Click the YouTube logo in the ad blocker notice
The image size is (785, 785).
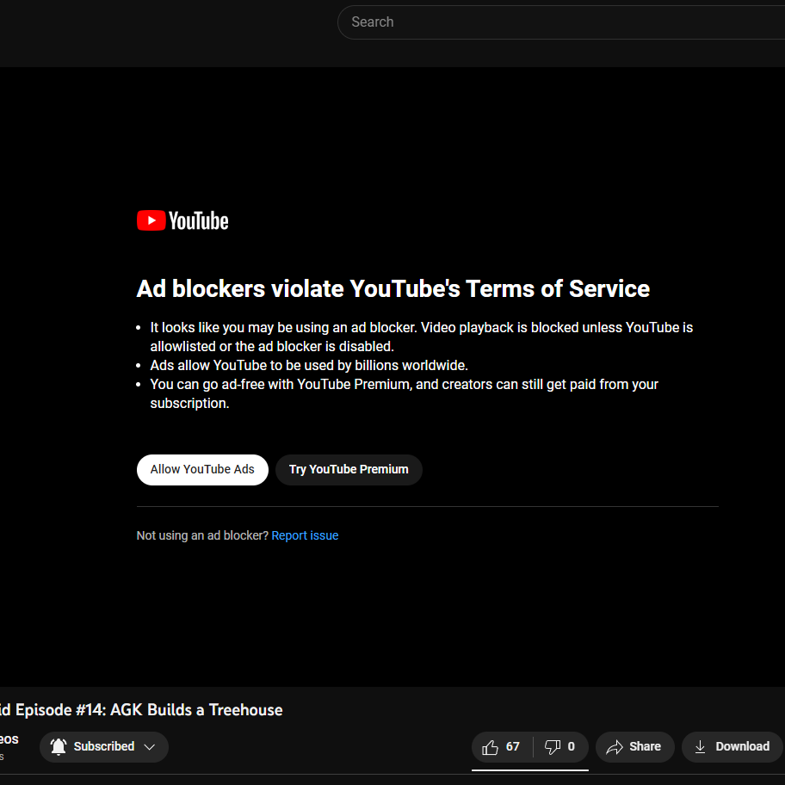(182, 221)
